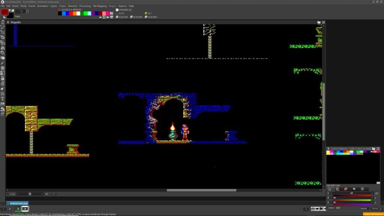This screenshot has width=384, height=216.
Task: Click the dark red foreground color box
Action: coord(4,12)
